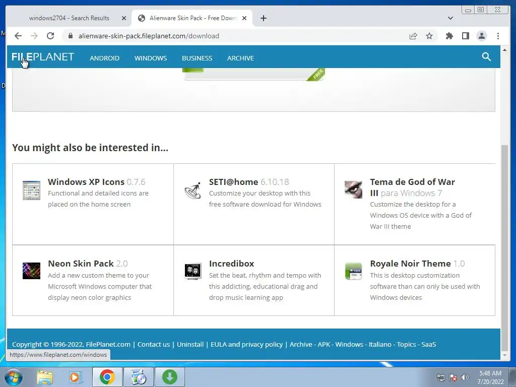
Task: Expand the tab search dropdown arrow
Action: click(450, 18)
